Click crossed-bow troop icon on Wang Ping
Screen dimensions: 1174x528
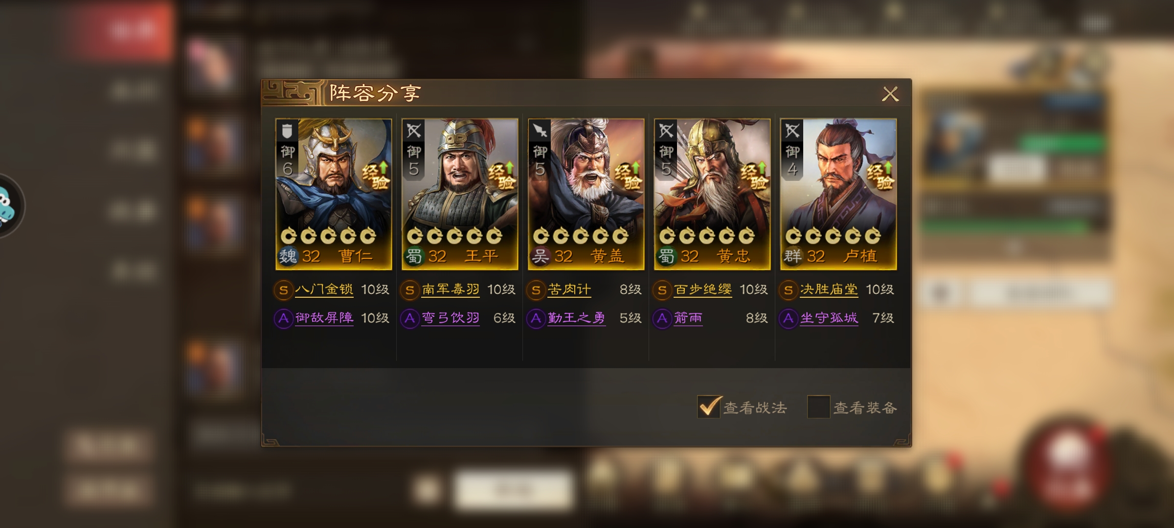413,131
